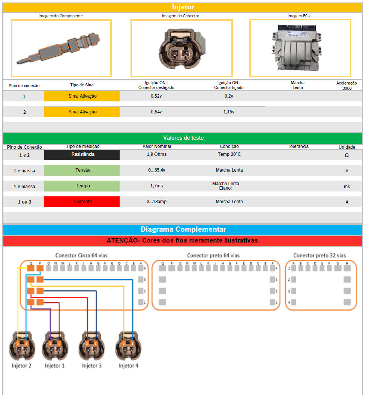366x395 pixels.
Task: Select the Conector preto 32 vias diagram
Action: (x=320, y=285)
